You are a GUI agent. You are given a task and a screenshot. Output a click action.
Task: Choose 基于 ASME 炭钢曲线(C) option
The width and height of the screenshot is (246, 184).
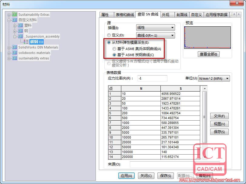[114, 55]
